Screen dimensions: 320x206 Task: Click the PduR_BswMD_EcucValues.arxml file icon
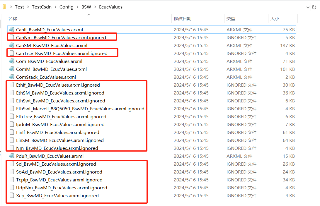point(11,156)
